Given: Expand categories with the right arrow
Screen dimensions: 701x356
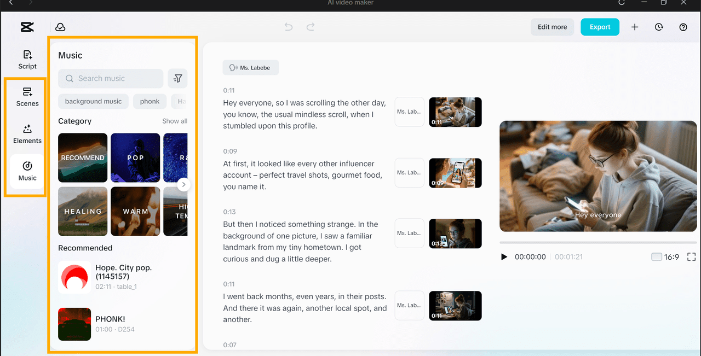Looking at the screenshot, I should tap(183, 185).
